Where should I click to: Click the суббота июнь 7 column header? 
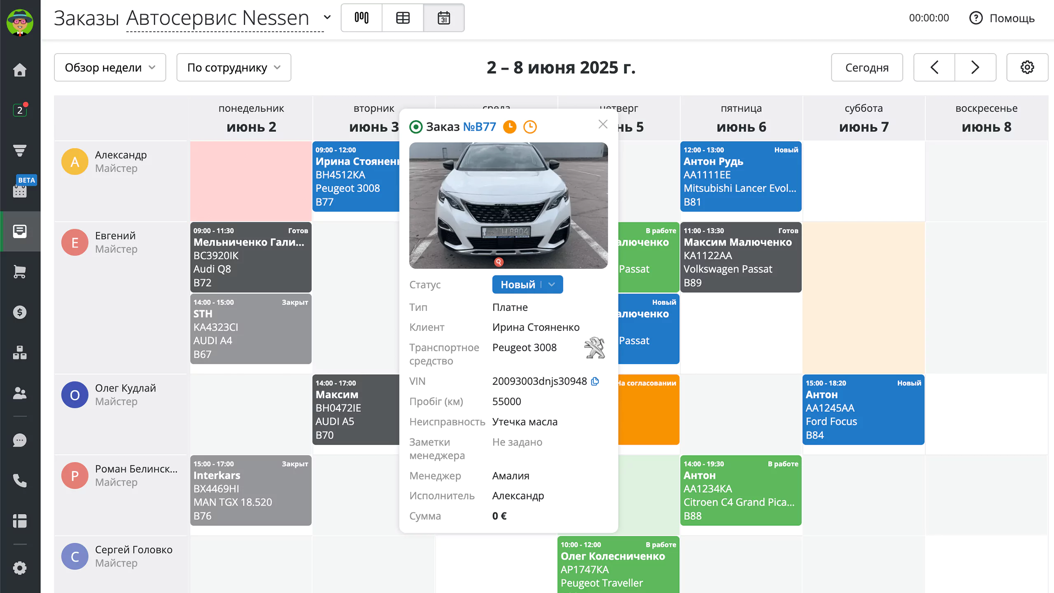click(x=864, y=118)
